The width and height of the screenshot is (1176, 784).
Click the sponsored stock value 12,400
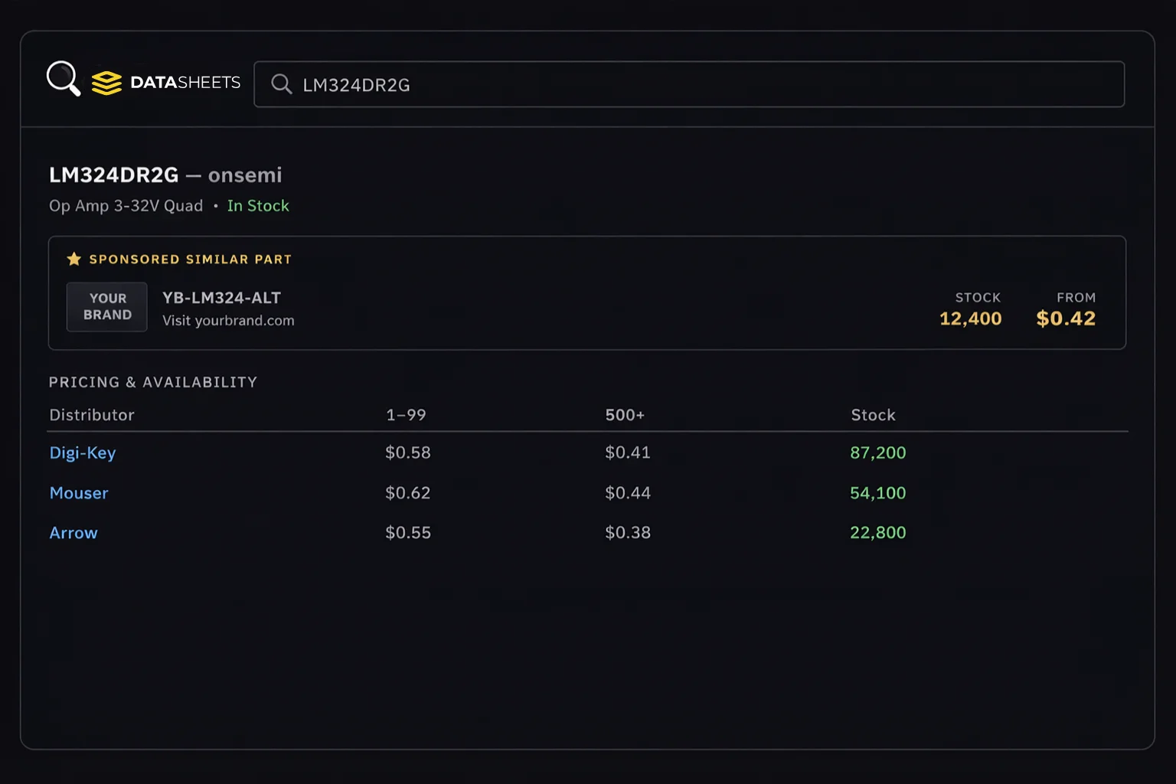click(x=970, y=318)
